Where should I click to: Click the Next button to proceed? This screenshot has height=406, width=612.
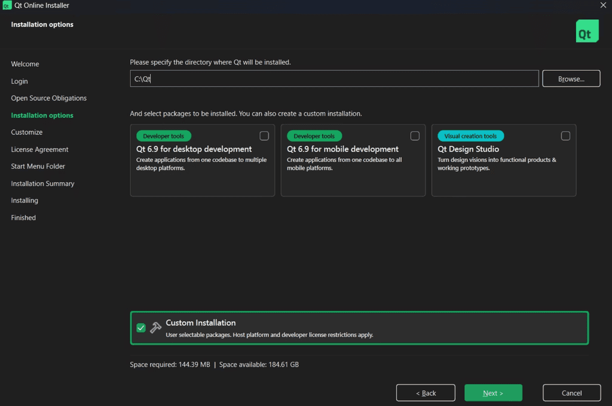coord(493,392)
